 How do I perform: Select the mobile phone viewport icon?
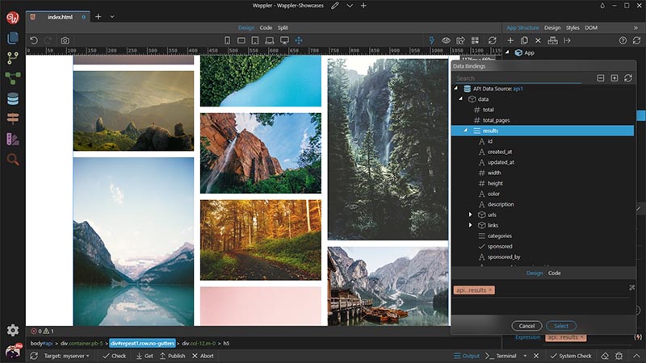228,40
